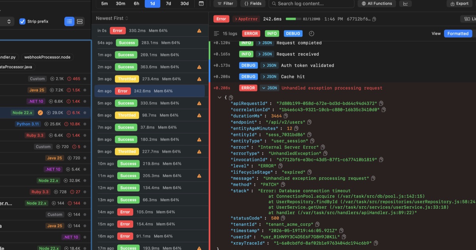Switch to the stacked card layout
This screenshot has height=250, width=476.
80,21
